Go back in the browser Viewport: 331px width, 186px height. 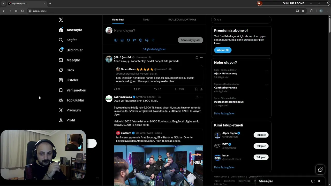pyautogui.click(x=4, y=11)
